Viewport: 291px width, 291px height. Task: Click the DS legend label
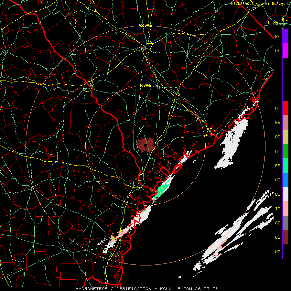(x=278, y=194)
